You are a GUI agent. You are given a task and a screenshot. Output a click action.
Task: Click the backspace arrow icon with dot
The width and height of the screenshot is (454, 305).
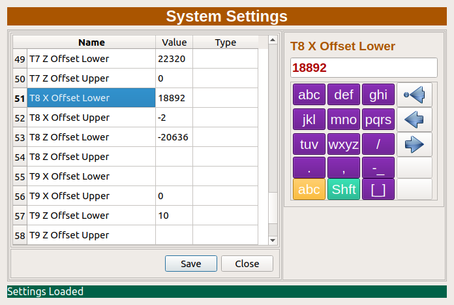click(414, 95)
